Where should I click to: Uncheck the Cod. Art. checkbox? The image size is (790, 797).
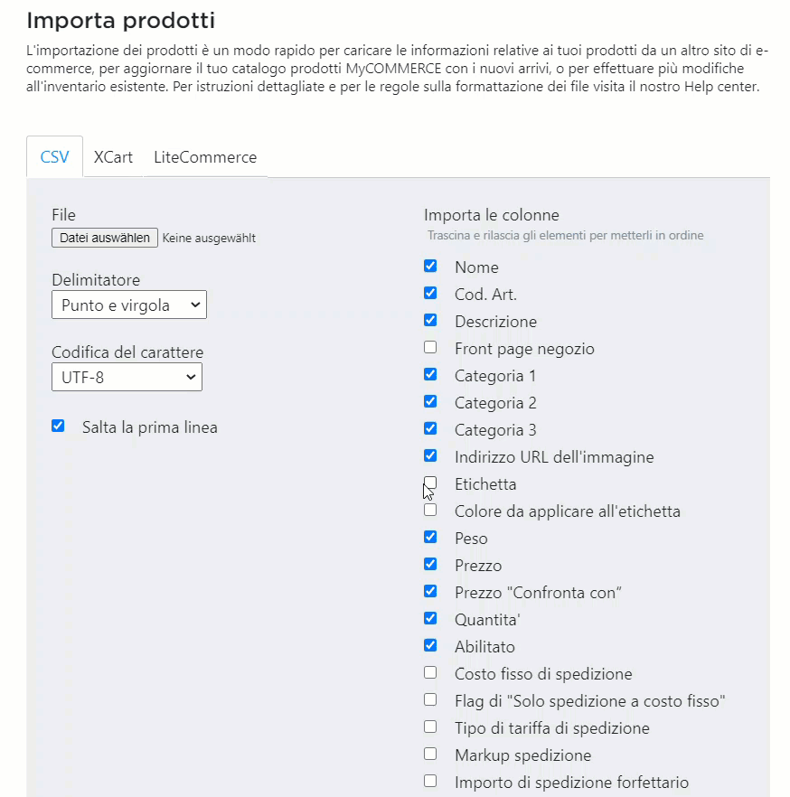click(x=430, y=293)
